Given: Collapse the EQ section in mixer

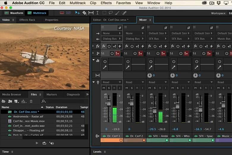Looking at the screenshot, I should click(93, 60).
